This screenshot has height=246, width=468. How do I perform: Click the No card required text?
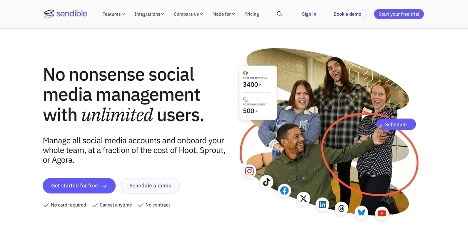[69, 205]
